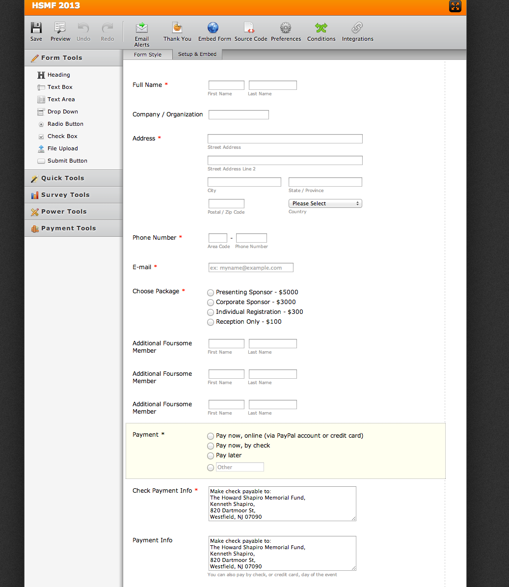509x587 pixels.
Task: Click the E-mail input field
Action: 251,268
